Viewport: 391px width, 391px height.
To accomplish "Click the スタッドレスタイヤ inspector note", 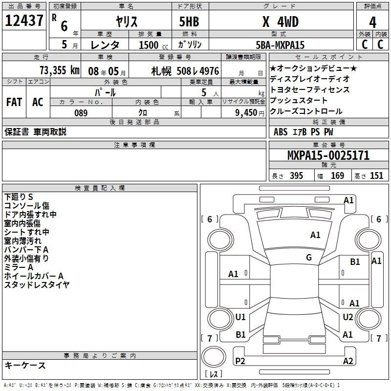I will coord(37,285).
